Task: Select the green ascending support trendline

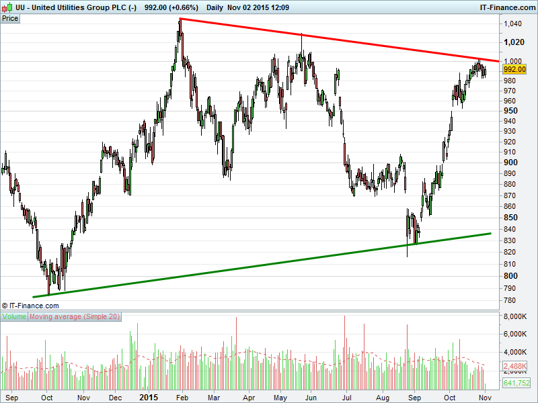Action: (x=269, y=262)
